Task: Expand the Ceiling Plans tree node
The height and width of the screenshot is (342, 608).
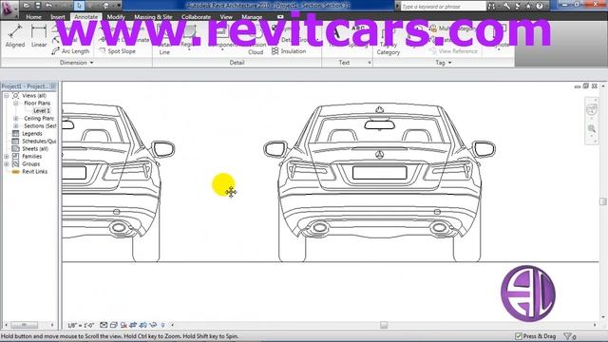Action: 16,118
